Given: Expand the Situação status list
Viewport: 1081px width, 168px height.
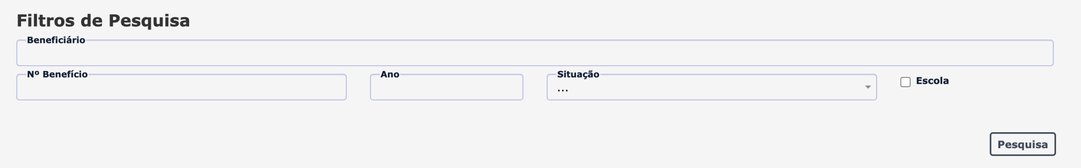Looking at the screenshot, I should point(712,87).
